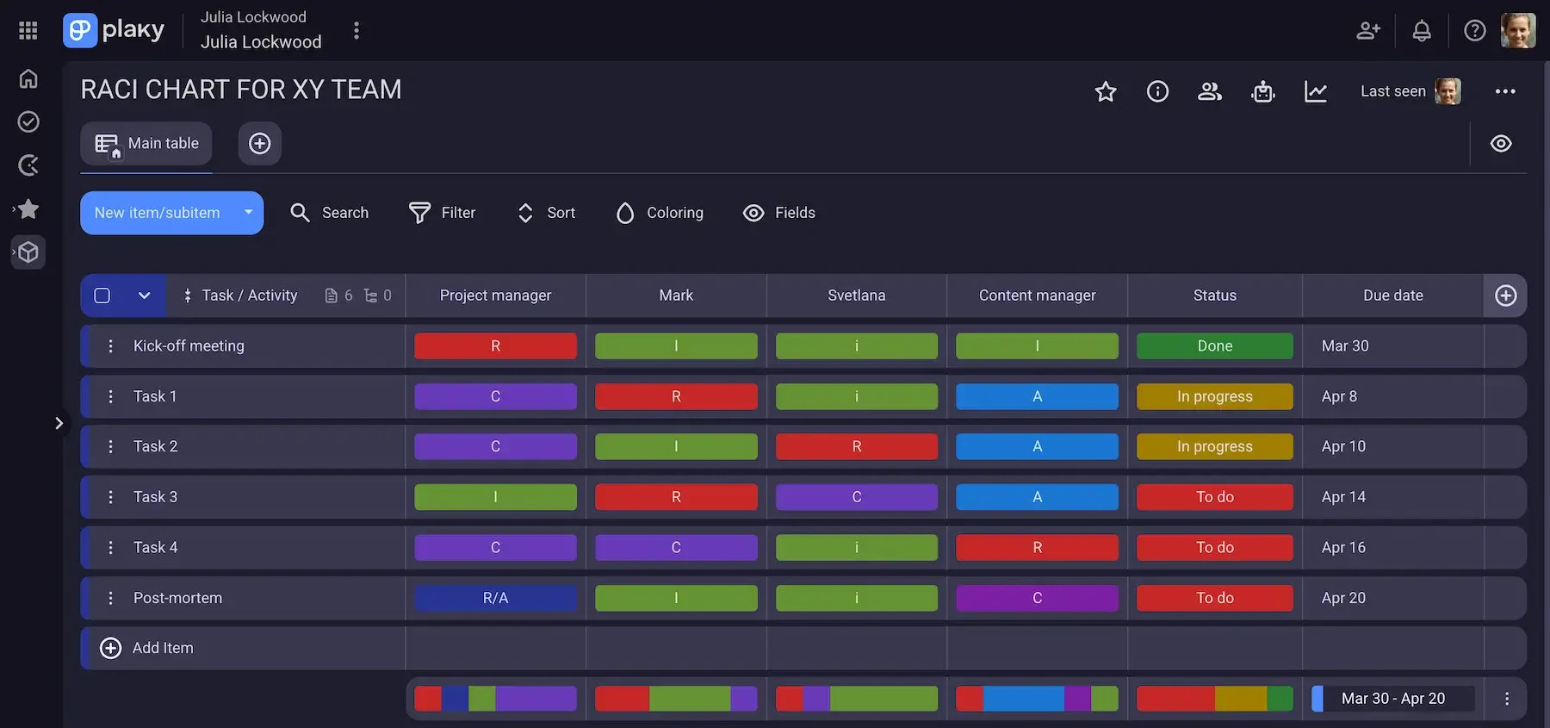Image resolution: width=1550 pixels, height=728 pixels.
Task: Add a new column with plus icon
Action: (1505, 296)
